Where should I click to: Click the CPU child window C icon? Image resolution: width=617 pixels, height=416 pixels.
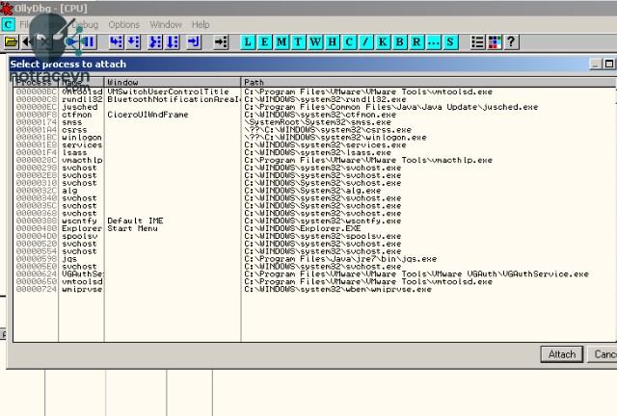(x=8, y=24)
